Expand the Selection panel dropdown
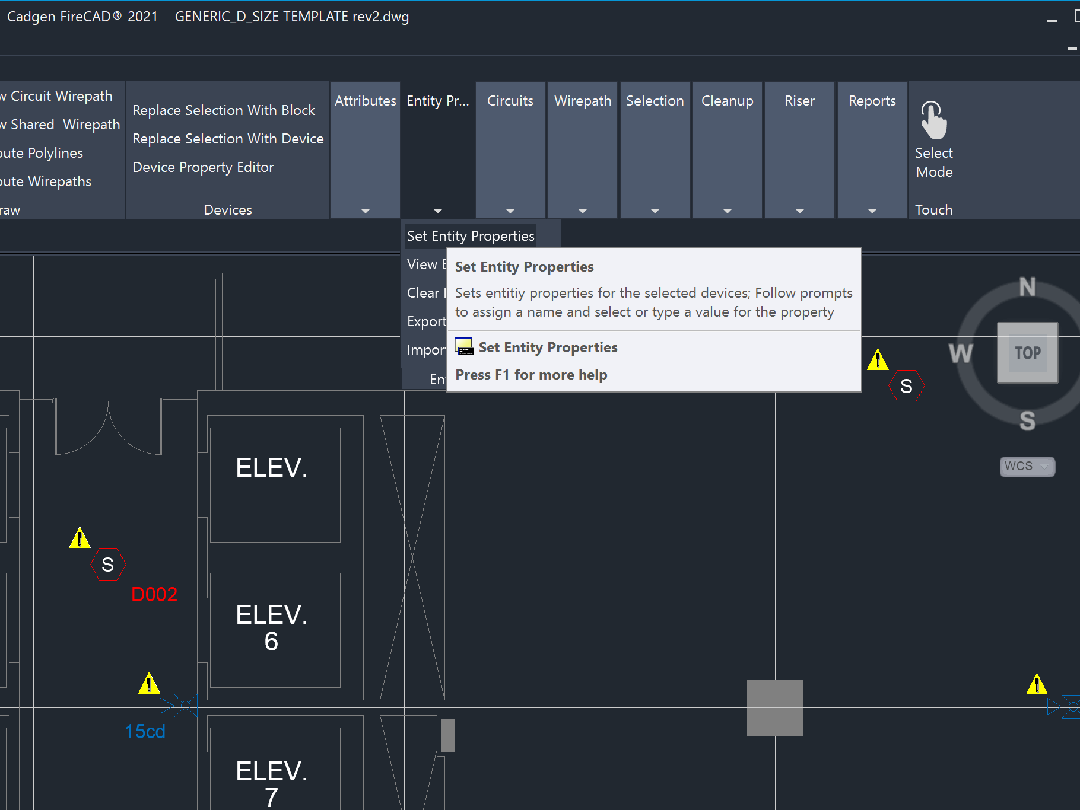 point(655,211)
